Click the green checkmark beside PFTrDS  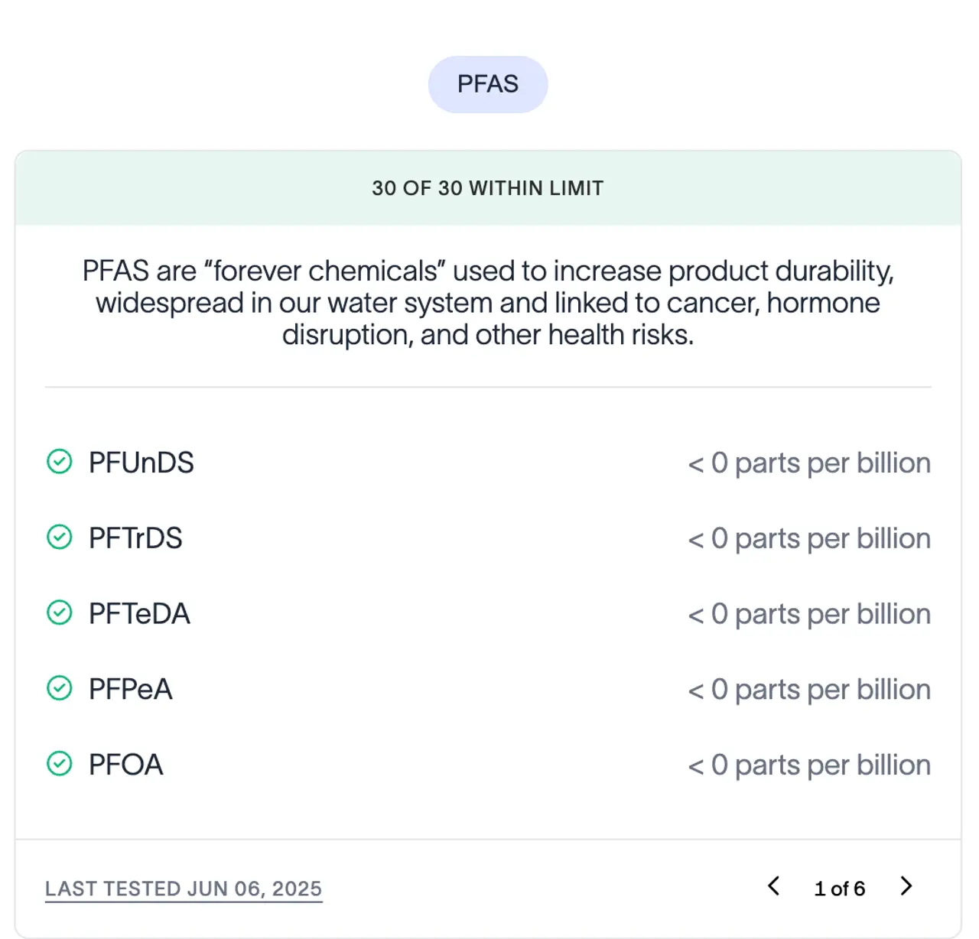(x=60, y=538)
